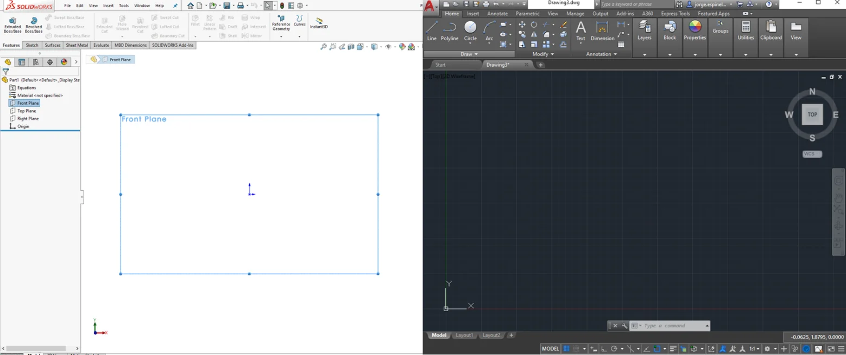This screenshot has height=355, width=846.
Task: Click the SolidWorks select cursor tool
Action: (x=268, y=6)
